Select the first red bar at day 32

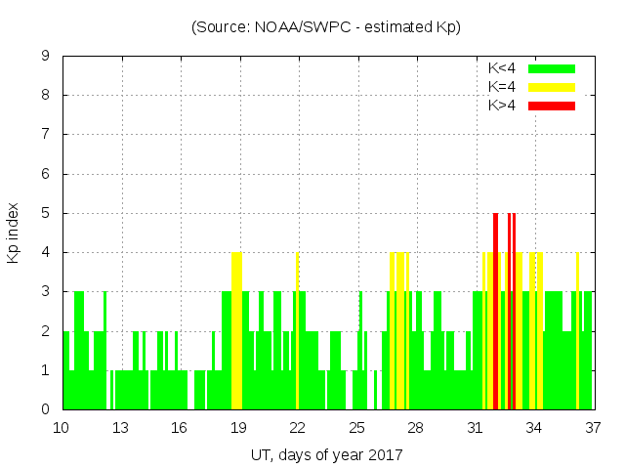(x=495, y=311)
